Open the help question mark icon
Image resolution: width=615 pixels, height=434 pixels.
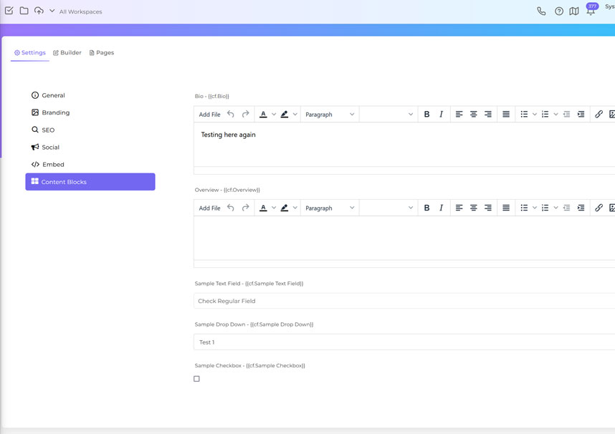click(x=559, y=11)
